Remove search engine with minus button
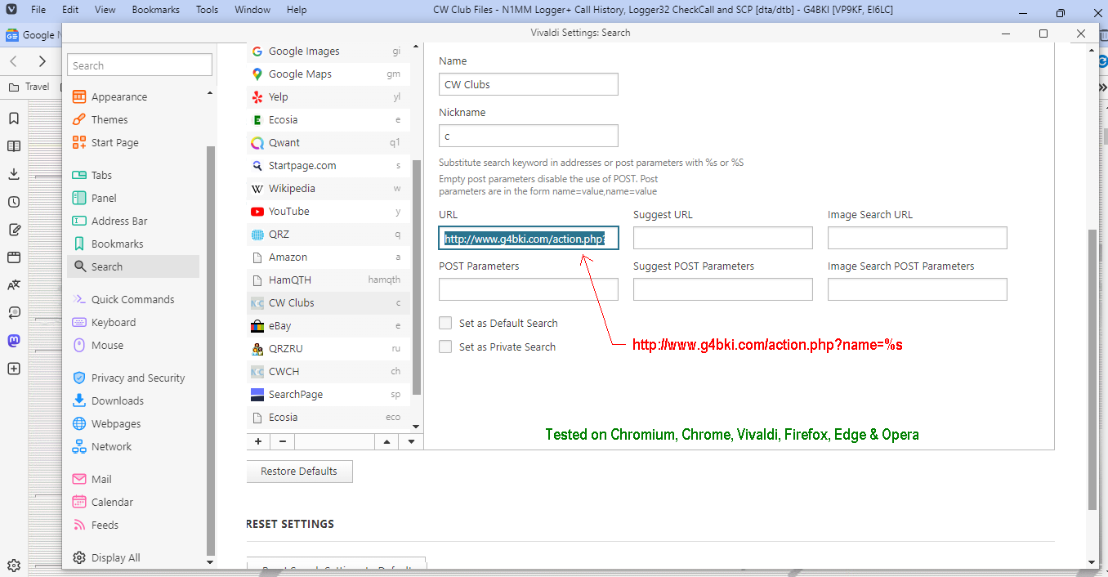Screen dimensions: 1108x577 [x=283, y=441]
